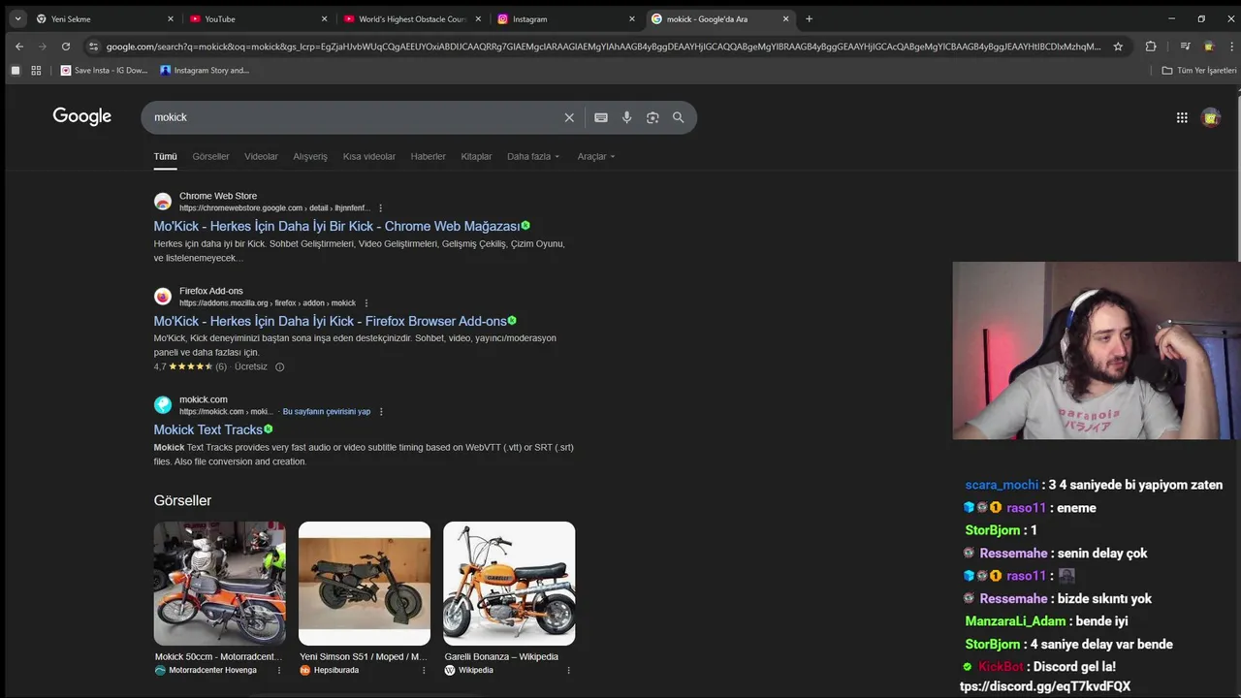View site information icon in address bar
This screenshot has height=698, width=1241.
coord(93,46)
